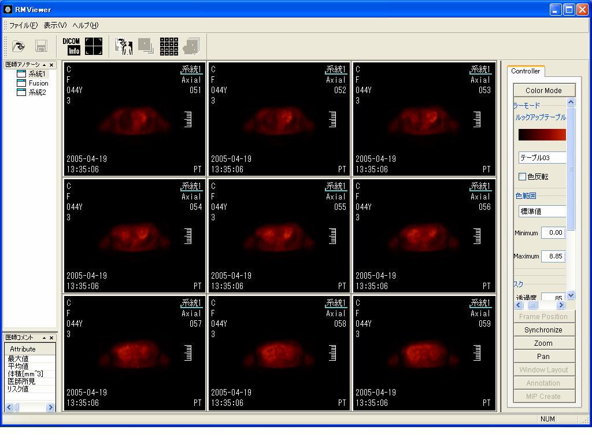Select the Axial 053 PET slice
The image size is (592, 444).
tap(424, 119)
